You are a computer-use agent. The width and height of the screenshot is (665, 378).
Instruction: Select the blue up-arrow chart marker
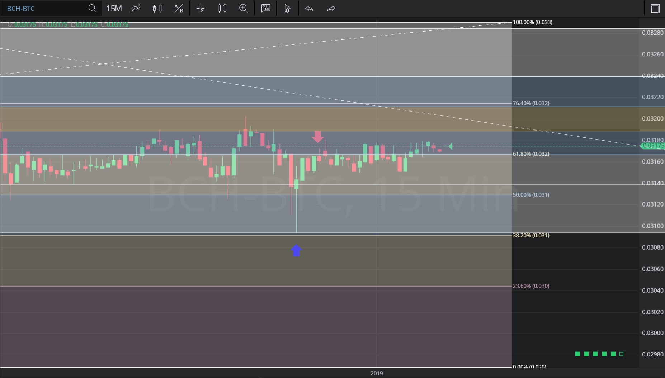tap(296, 250)
